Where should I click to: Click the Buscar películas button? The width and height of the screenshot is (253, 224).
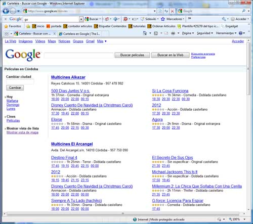(132, 55)
